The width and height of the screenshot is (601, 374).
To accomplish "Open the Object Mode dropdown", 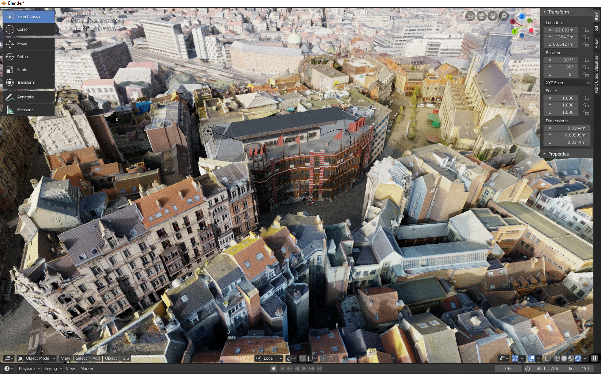I will point(37,358).
